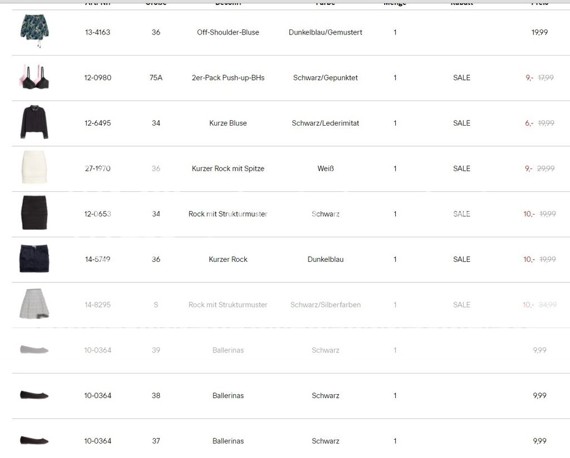The height and width of the screenshot is (458, 570).
Task: Open the dark blue short skirt image
Action: [x=34, y=258]
